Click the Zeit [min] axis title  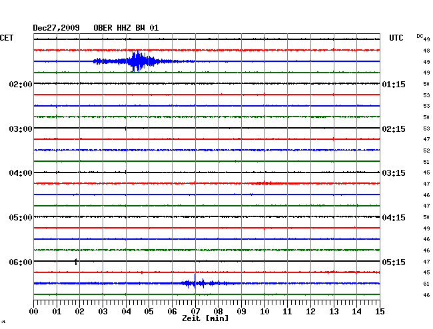click(x=205, y=318)
